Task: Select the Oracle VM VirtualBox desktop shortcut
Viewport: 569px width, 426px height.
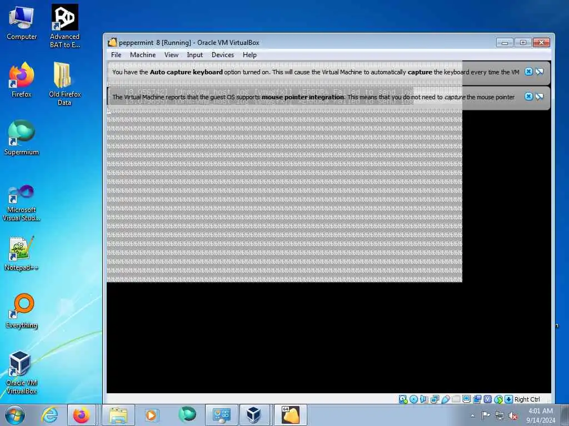Action: [x=22, y=372]
